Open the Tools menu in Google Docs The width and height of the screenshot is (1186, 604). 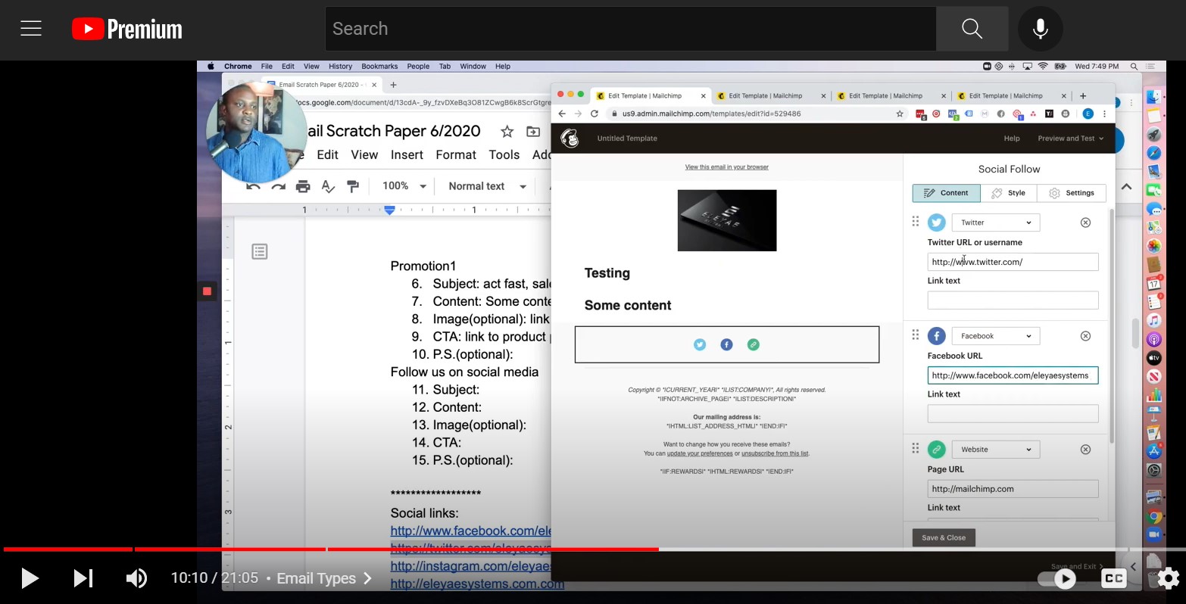coord(504,154)
